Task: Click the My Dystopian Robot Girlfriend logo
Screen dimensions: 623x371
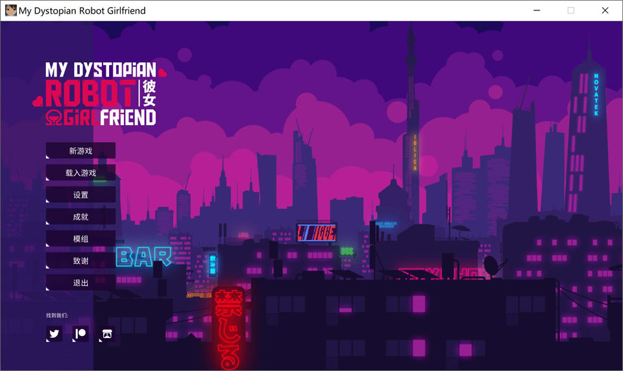Action: pyautogui.click(x=101, y=94)
